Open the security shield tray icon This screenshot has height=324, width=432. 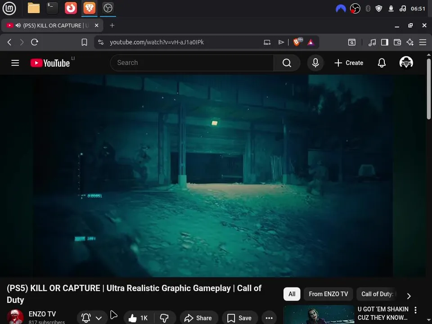379,9
